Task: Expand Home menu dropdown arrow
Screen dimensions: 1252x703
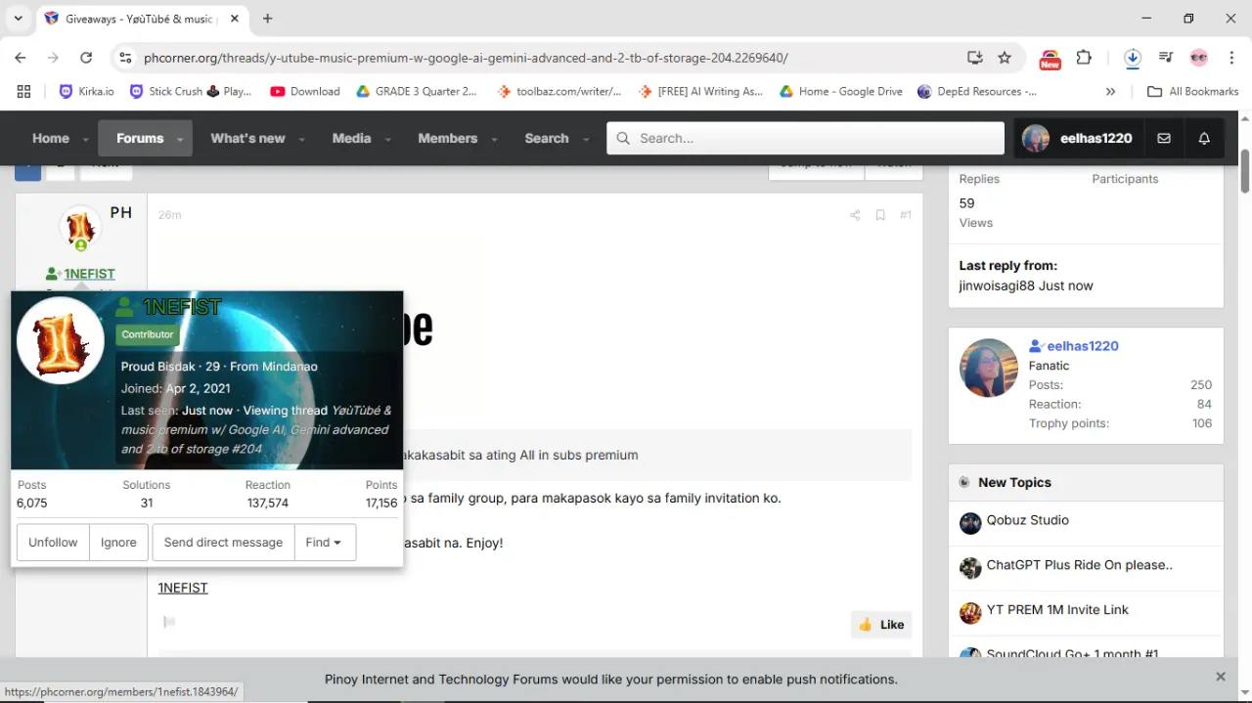Action: [x=86, y=139]
